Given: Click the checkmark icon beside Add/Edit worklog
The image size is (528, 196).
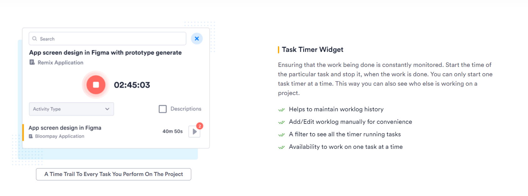Looking at the screenshot, I should pyautogui.click(x=281, y=122).
